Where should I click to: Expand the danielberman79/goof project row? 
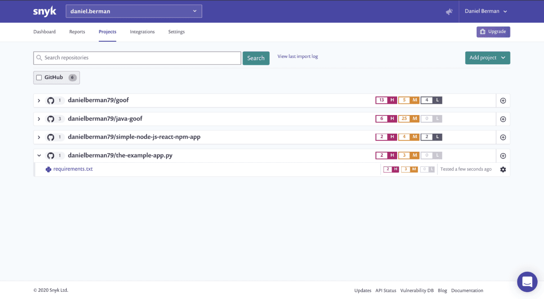[39, 101]
